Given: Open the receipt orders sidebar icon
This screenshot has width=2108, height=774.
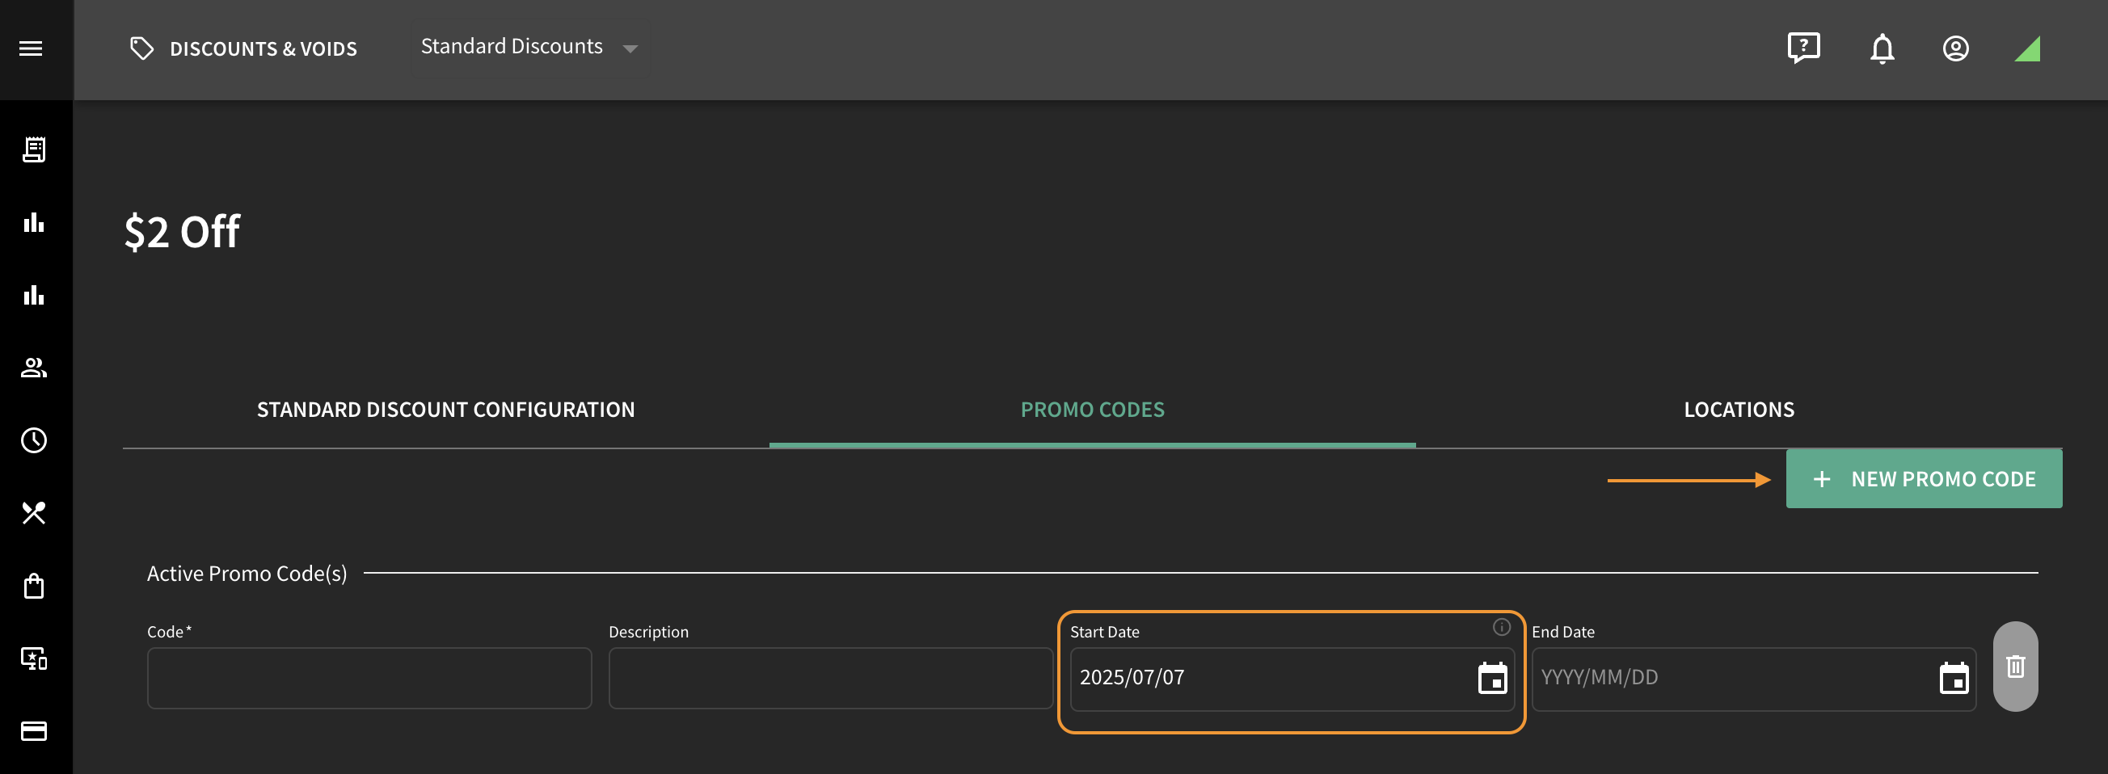Looking at the screenshot, I should (34, 149).
